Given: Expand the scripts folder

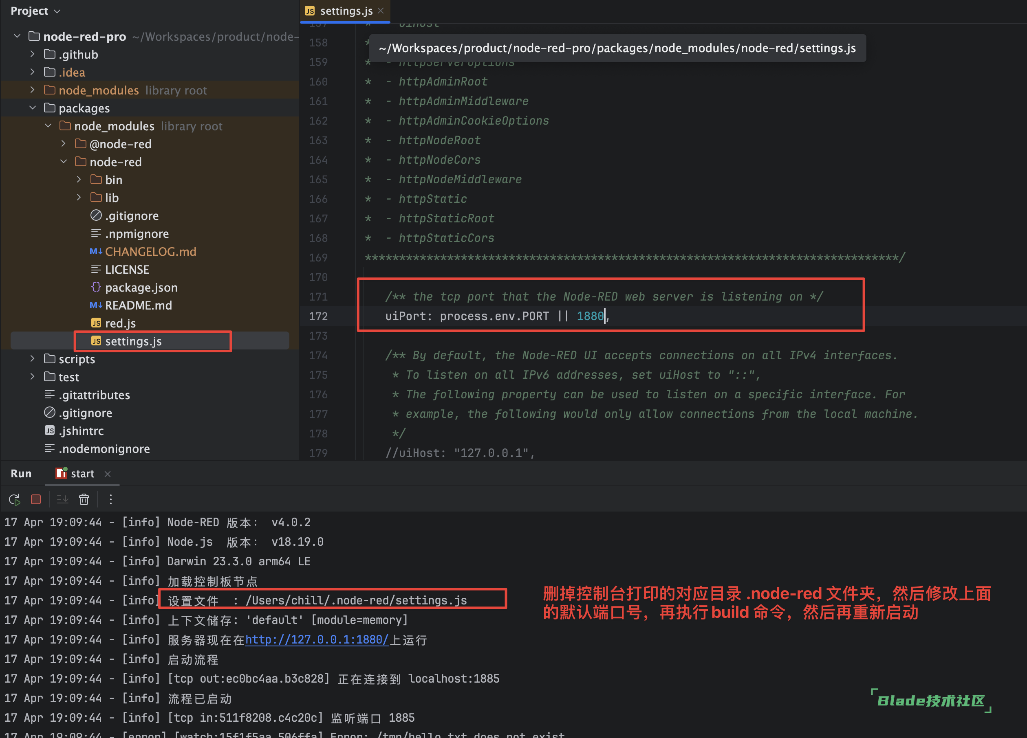Looking at the screenshot, I should point(32,358).
